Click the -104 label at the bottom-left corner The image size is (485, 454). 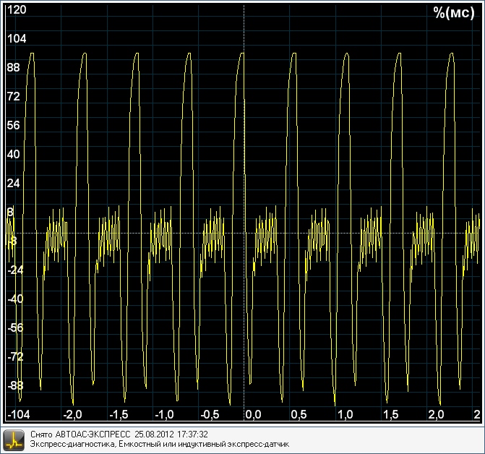(19, 414)
